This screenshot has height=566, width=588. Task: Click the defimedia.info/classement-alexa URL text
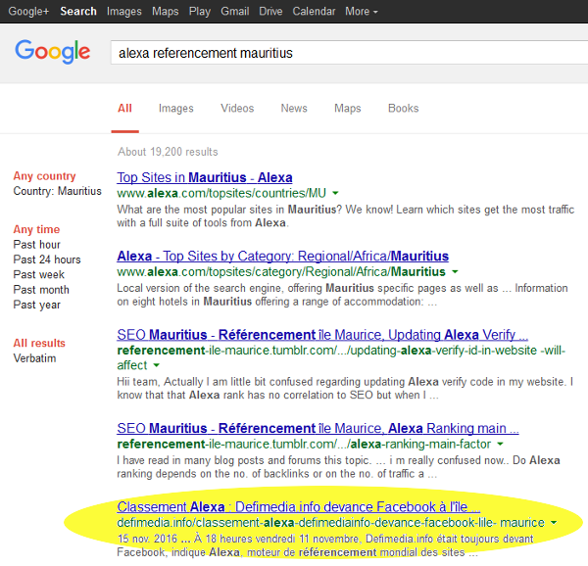[x=331, y=523]
